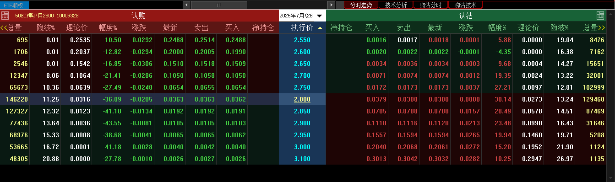This screenshot has height=182, width=615.
Task: Click the right scroll arrow on horizontal scrollbar
Action: pyautogui.click(x=332, y=5)
